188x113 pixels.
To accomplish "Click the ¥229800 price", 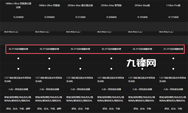I will click(18, 17).
